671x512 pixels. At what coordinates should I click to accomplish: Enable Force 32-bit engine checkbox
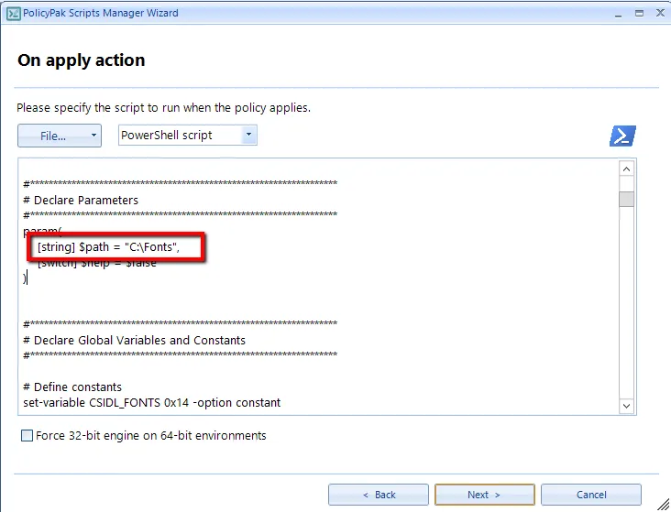point(27,436)
